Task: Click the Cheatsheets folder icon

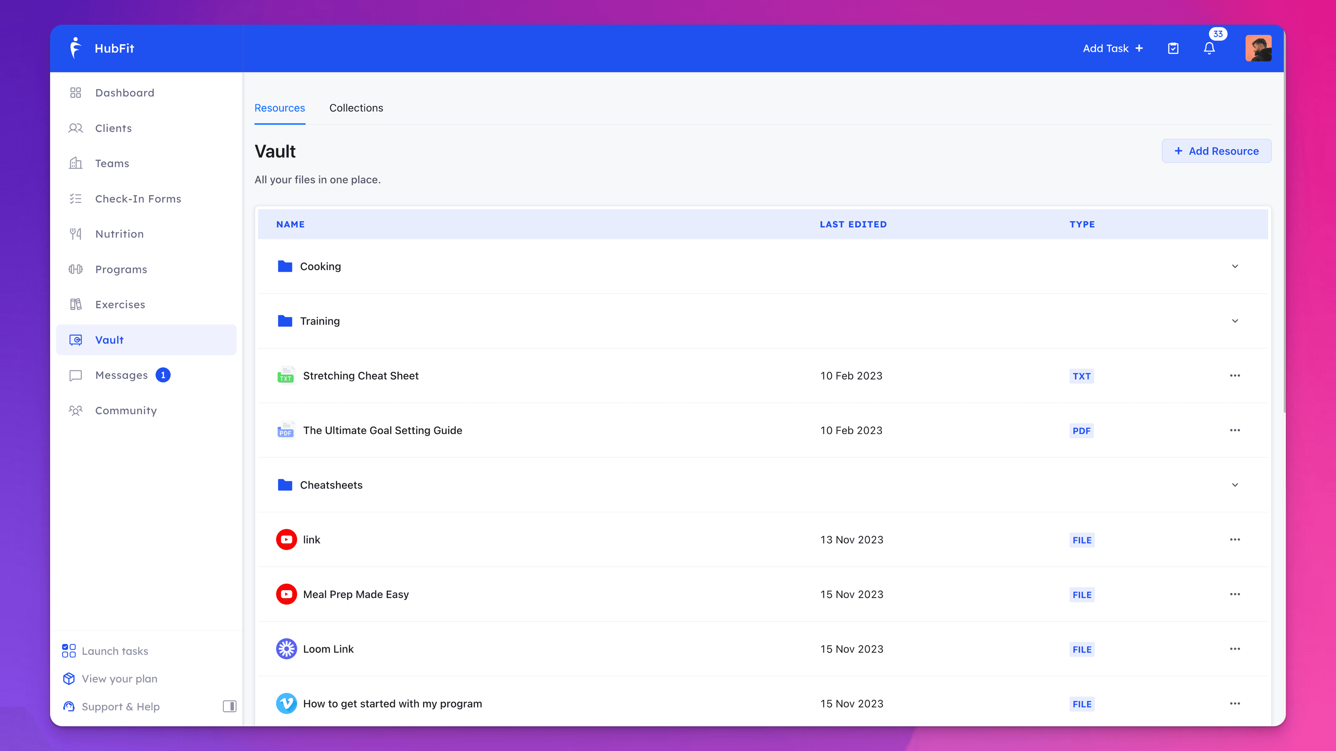Action: pos(285,485)
